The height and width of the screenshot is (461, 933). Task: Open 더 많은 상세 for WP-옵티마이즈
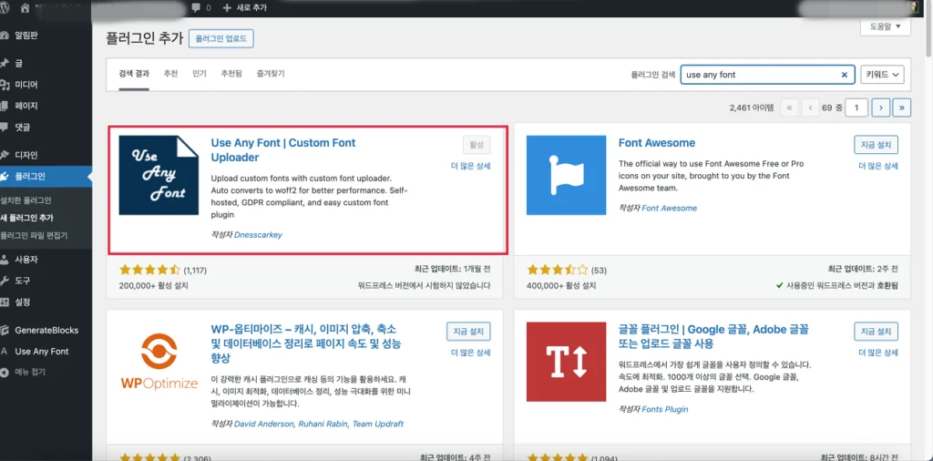(471, 353)
